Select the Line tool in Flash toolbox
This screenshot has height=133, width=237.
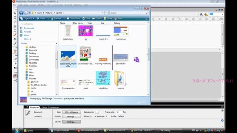pyautogui.click(x=15, y=22)
